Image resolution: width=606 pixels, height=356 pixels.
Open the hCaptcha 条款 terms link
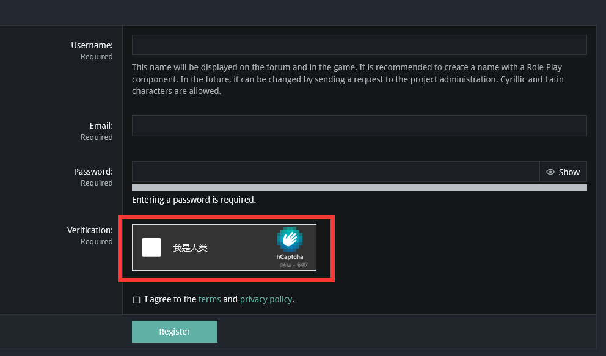[x=302, y=265]
